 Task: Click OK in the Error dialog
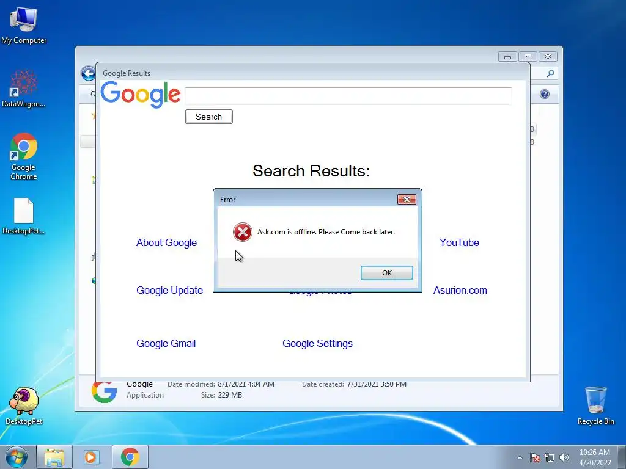pos(387,273)
